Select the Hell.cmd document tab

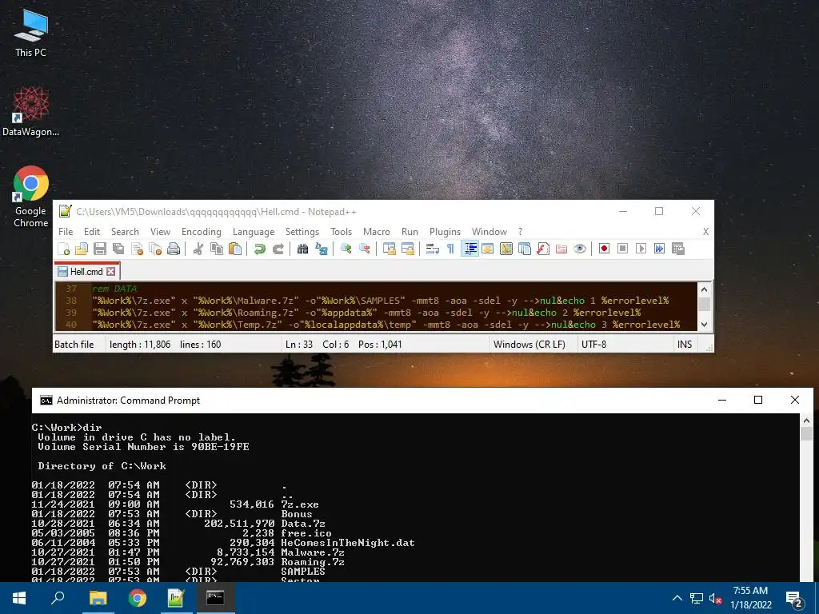(86, 272)
